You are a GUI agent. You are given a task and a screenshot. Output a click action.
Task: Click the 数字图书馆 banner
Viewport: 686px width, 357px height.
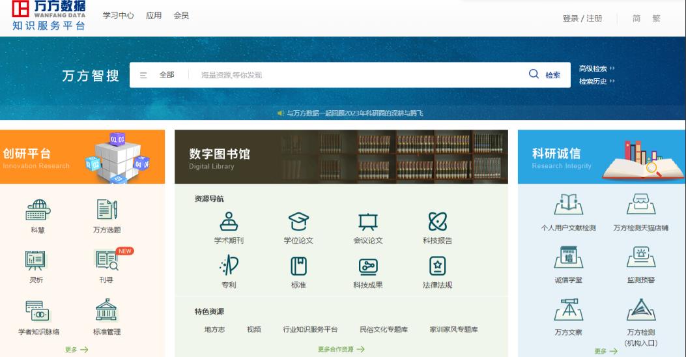click(341, 156)
